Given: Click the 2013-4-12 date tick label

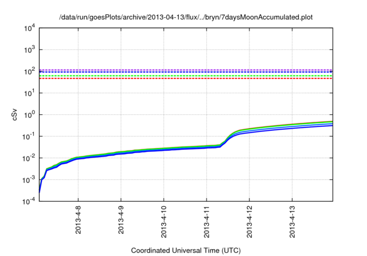Looking at the screenshot, I should pyautogui.click(x=249, y=222).
